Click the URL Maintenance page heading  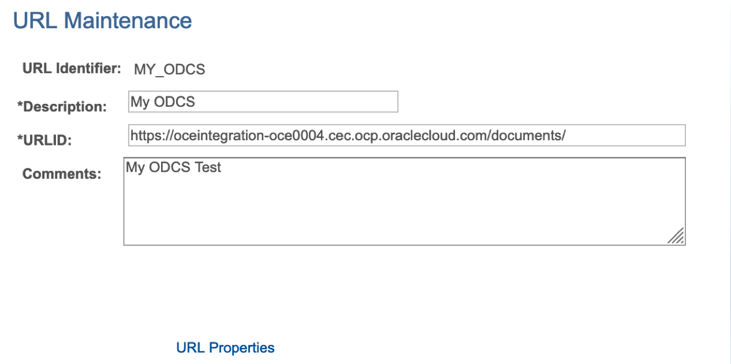pos(102,21)
